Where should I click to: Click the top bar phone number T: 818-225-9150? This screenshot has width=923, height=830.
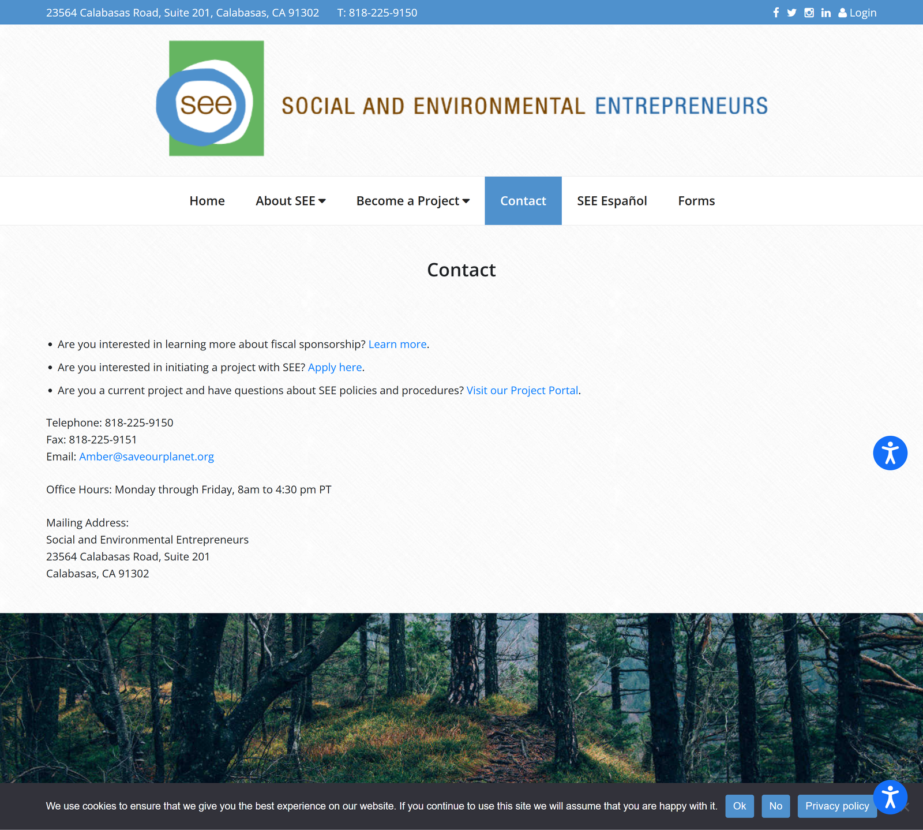pos(377,13)
